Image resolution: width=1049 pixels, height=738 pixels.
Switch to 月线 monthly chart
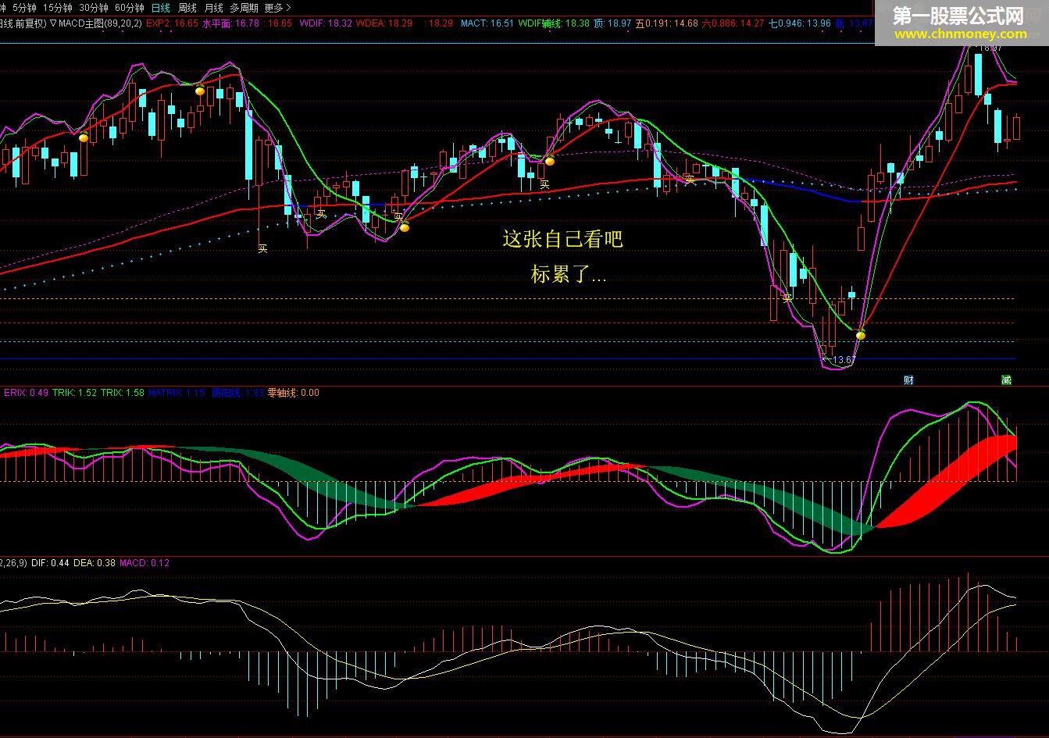213,8
